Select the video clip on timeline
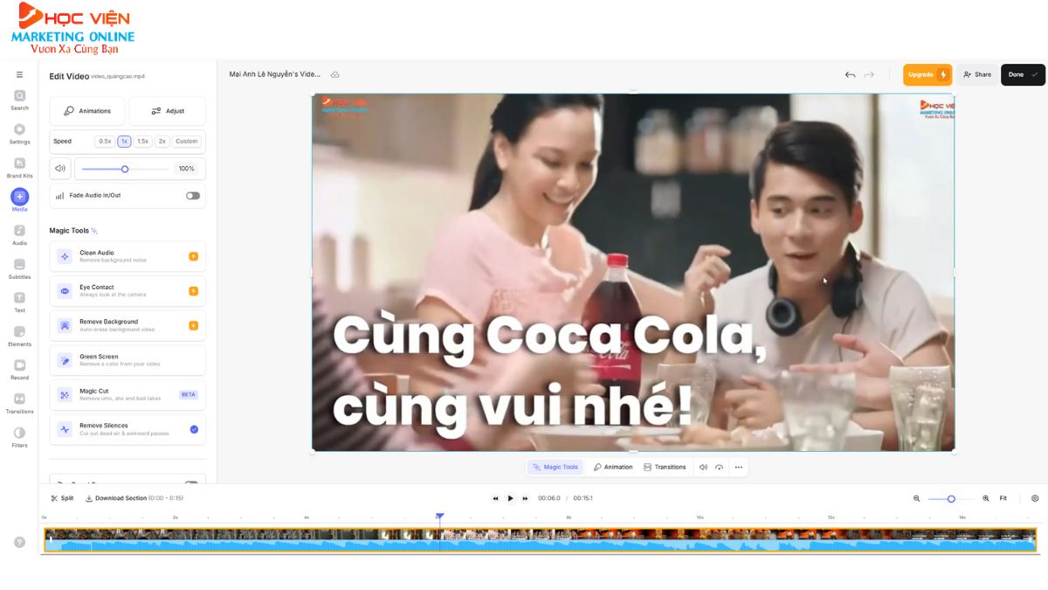Viewport: 1048px width, 590px height. (540, 539)
